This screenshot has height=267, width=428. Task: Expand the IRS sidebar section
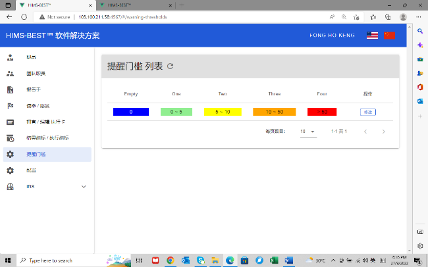[83, 187]
